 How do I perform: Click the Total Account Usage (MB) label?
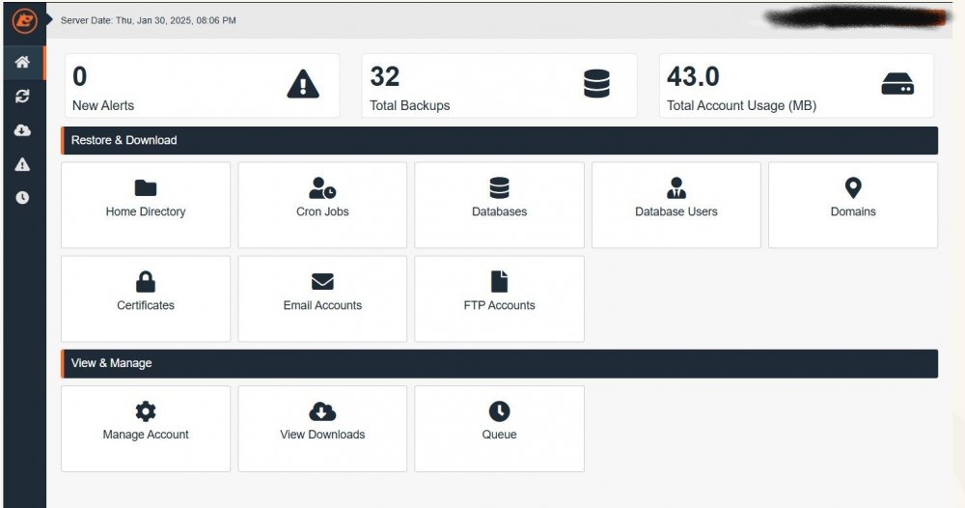(x=741, y=106)
